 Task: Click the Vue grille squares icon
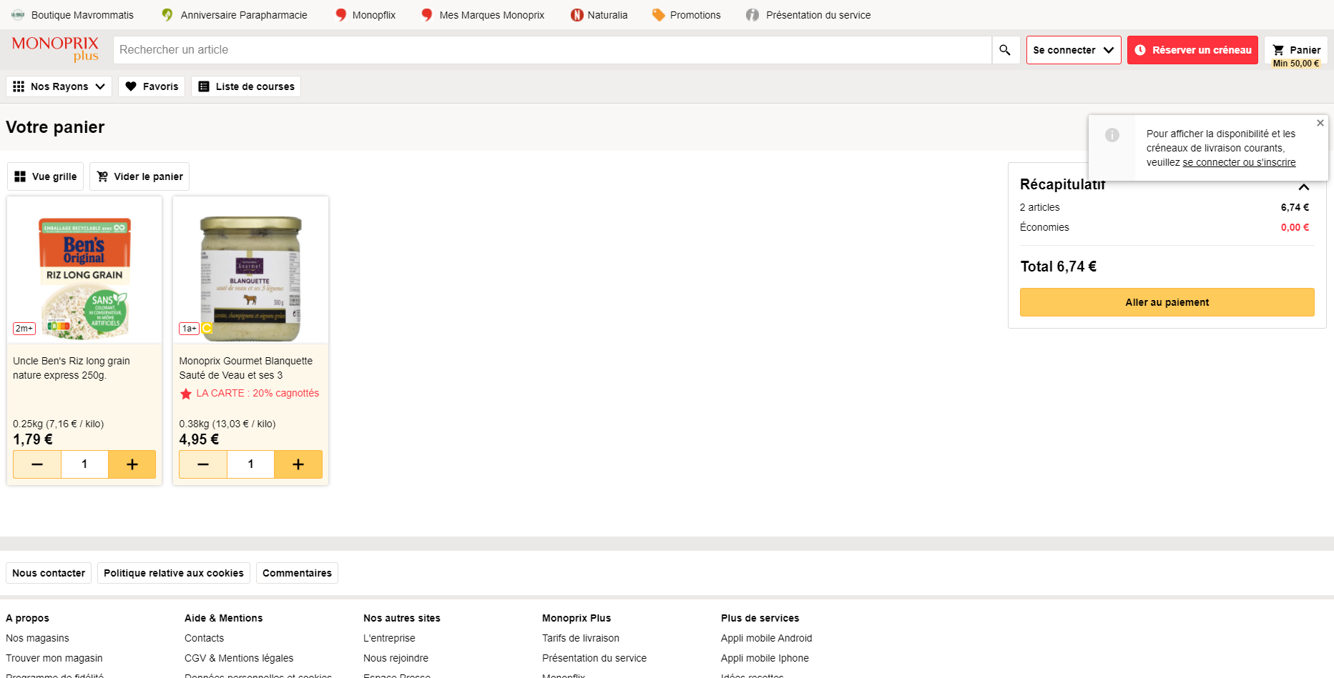click(x=20, y=176)
